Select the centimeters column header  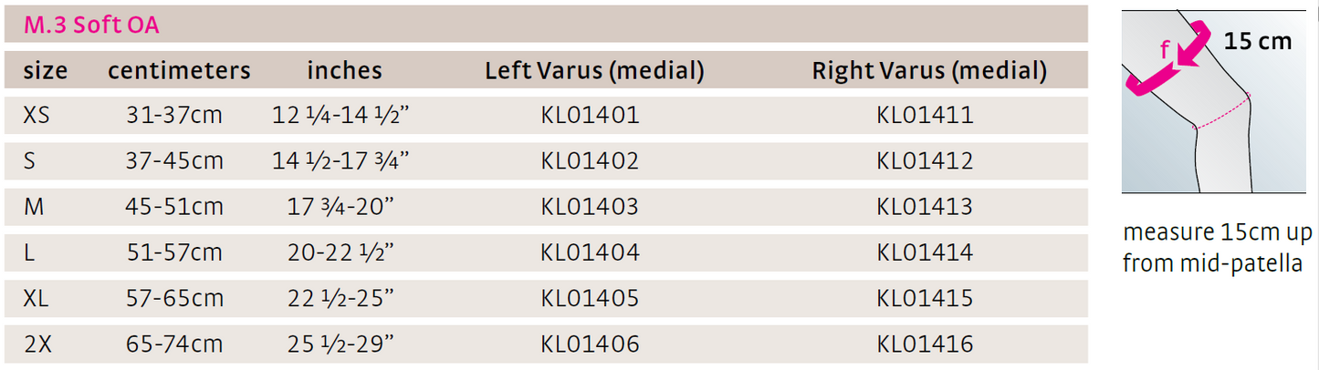tap(179, 71)
